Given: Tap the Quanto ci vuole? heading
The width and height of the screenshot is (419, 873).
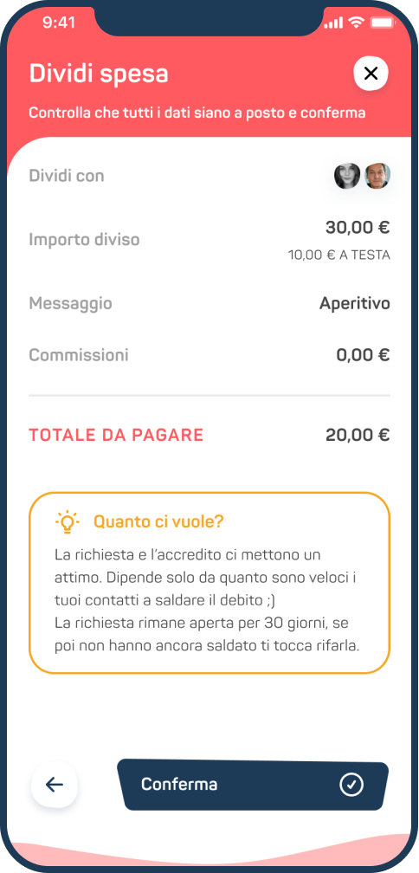Looking at the screenshot, I should click(x=158, y=521).
